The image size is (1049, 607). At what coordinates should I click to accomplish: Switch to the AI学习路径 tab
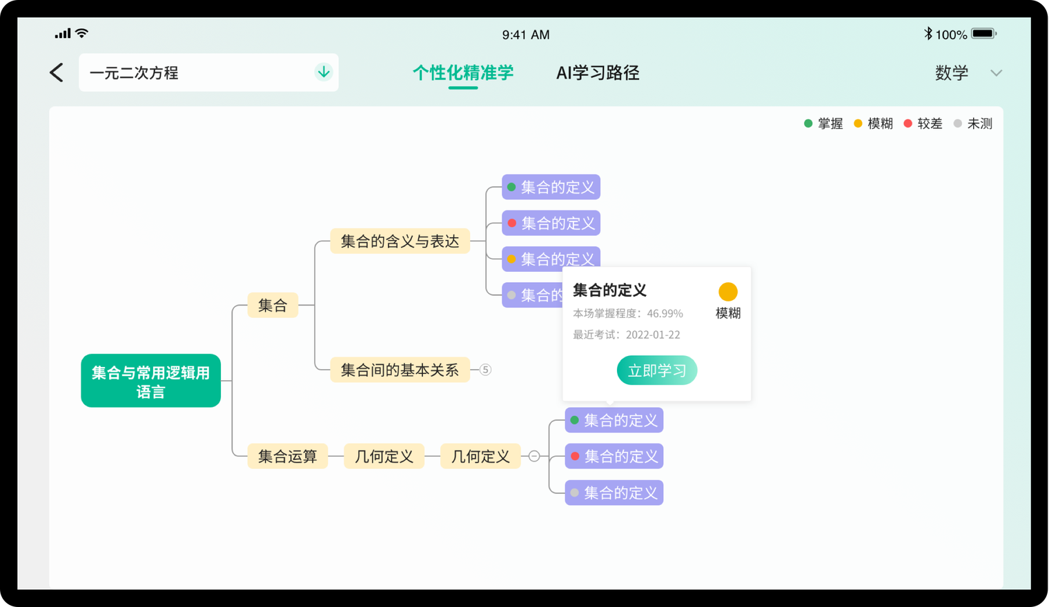point(598,73)
